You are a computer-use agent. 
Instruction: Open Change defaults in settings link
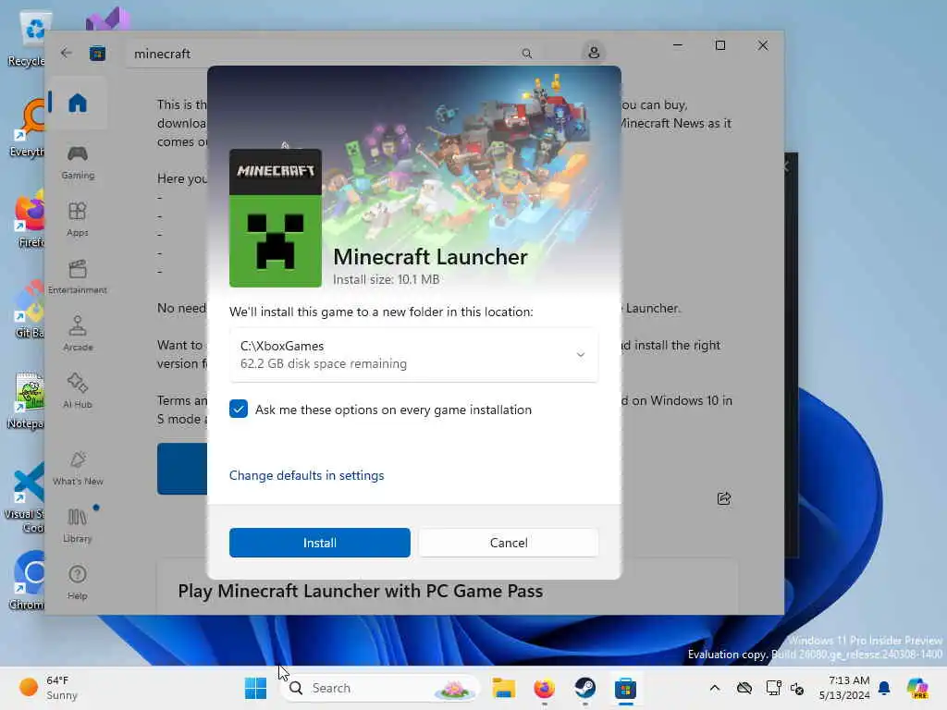coord(306,475)
